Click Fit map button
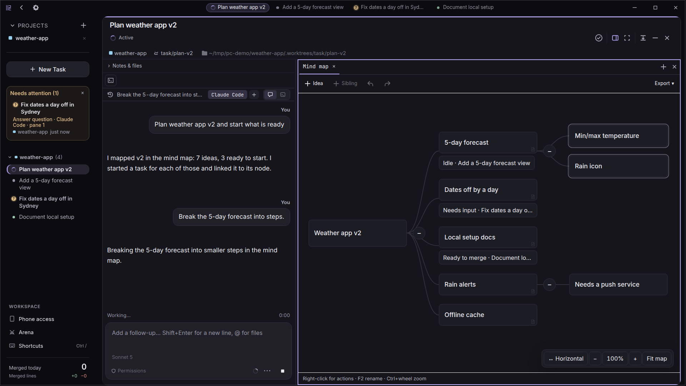686x386 pixels. point(657,359)
